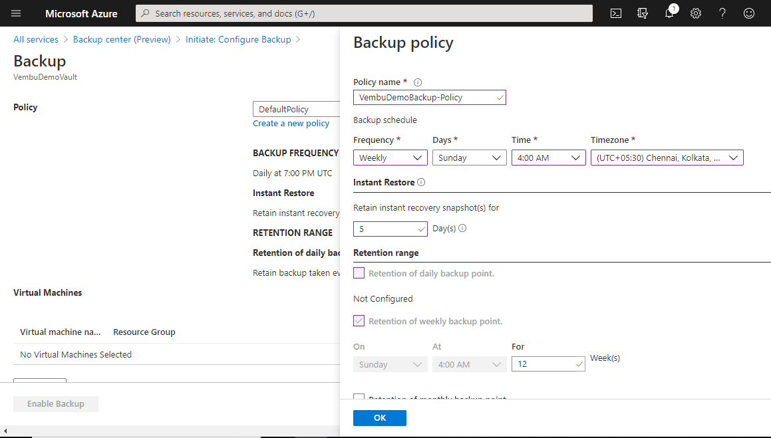Click the Retention range heading
Screen dimensions: 771x438
pos(386,253)
